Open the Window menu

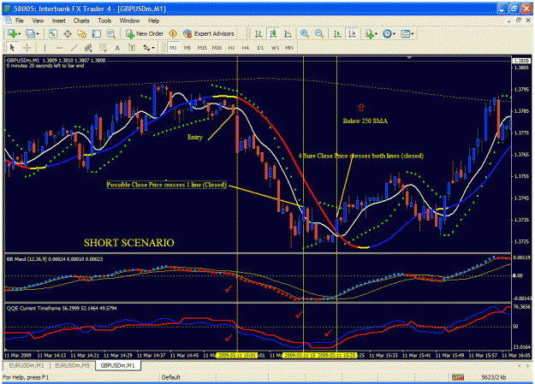(x=129, y=21)
